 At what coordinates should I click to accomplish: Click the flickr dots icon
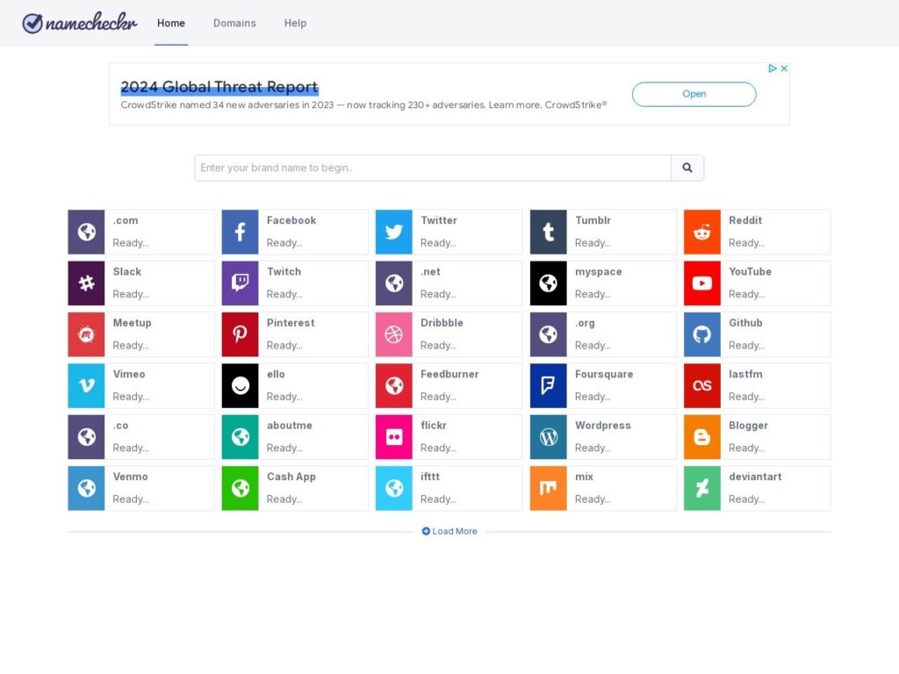[393, 437]
